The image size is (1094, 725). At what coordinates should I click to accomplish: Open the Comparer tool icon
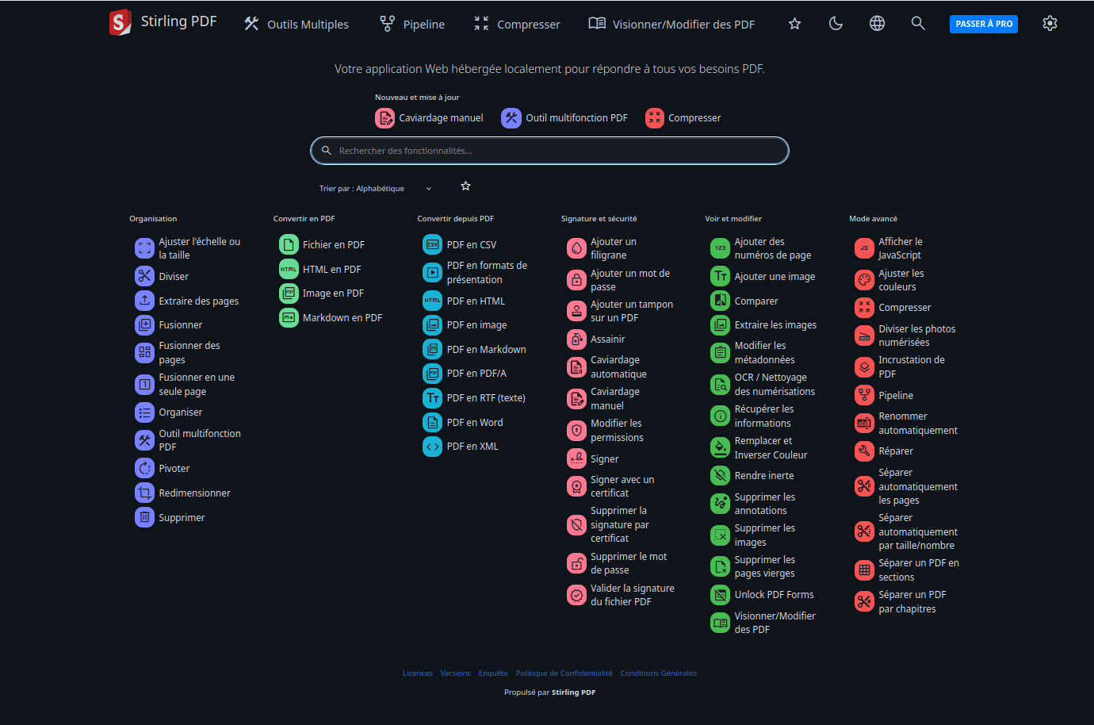point(720,301)
